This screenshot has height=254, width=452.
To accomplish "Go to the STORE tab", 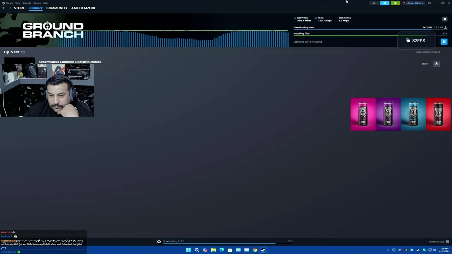I will click(19, 8).
